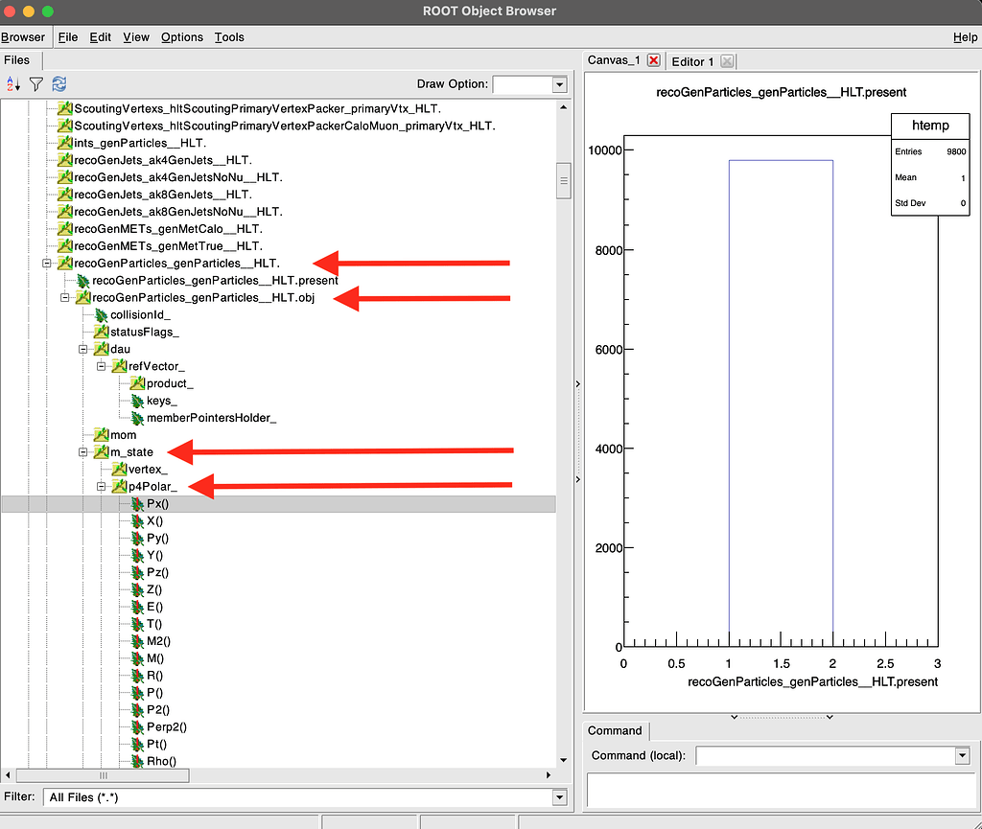Click the leaf icon of Pz()
This screenshot has width=982, height=829.
(137, 572)
